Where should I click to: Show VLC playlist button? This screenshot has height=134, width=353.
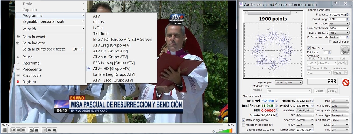44,130
